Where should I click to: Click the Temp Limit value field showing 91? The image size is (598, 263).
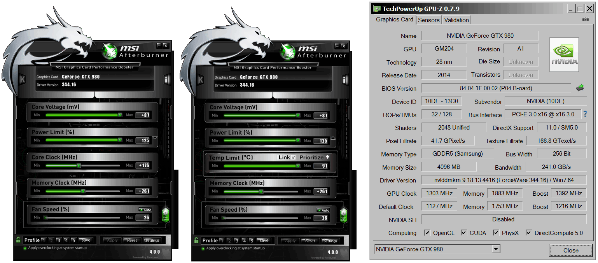tap(321, 166)
